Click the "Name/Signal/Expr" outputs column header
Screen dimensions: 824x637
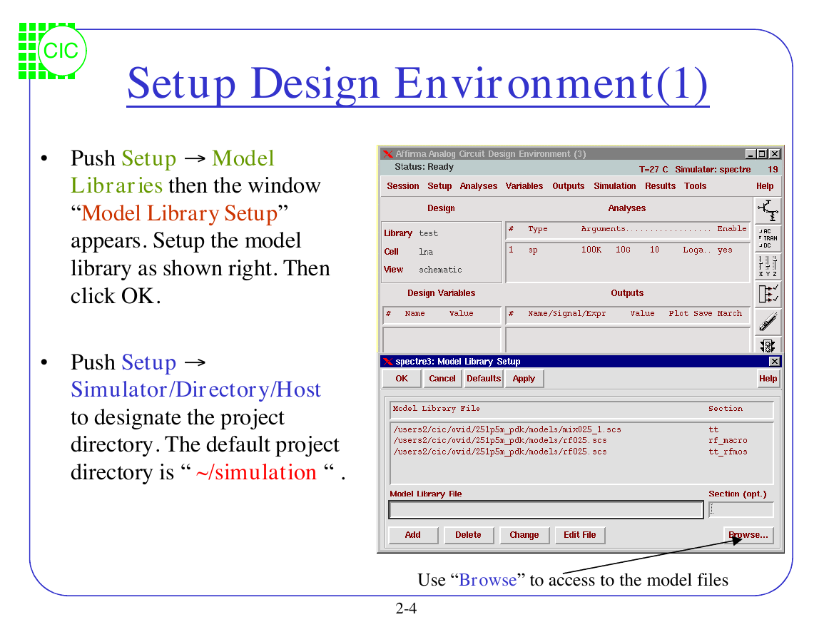(x=567, y=314)
